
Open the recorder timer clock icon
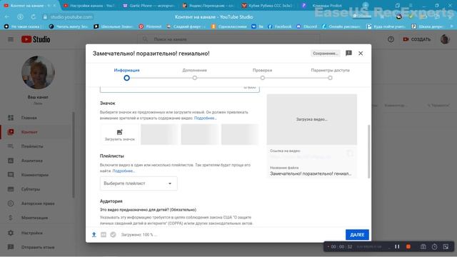click(x=434, y=246)
